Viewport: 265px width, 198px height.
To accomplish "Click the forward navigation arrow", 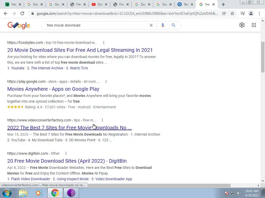I will coord(14,13).
